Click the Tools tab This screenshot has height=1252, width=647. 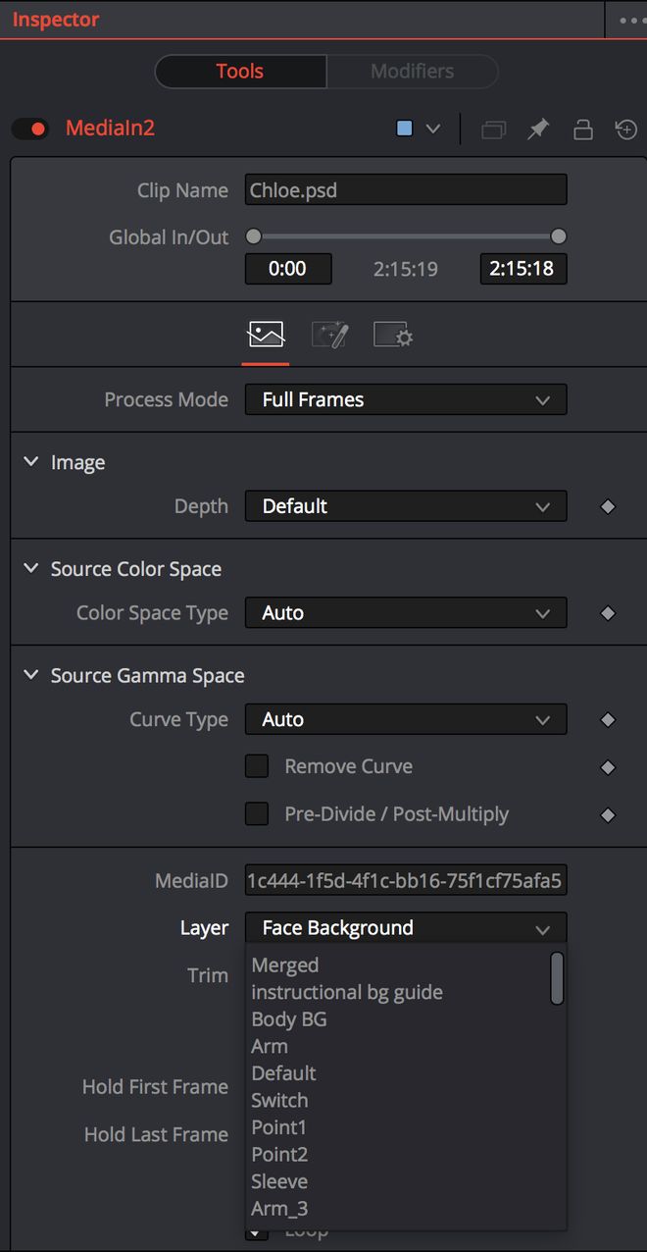(240, 71)
